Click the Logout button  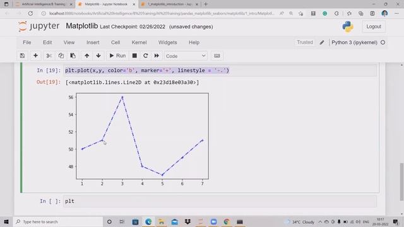tap(374, 26)
